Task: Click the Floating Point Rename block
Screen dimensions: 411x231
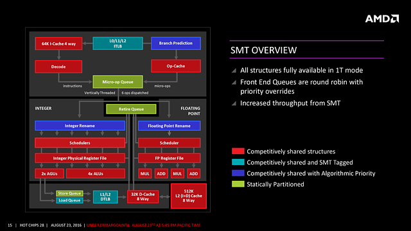Action: [x=169, y=126]
